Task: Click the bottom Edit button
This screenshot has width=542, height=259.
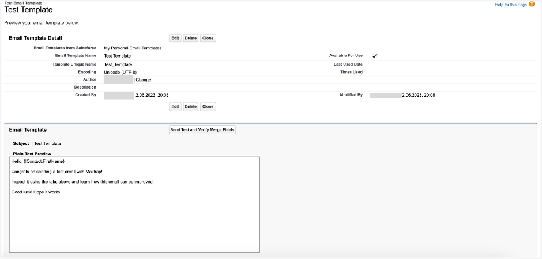Action: [x=175, y=107]
